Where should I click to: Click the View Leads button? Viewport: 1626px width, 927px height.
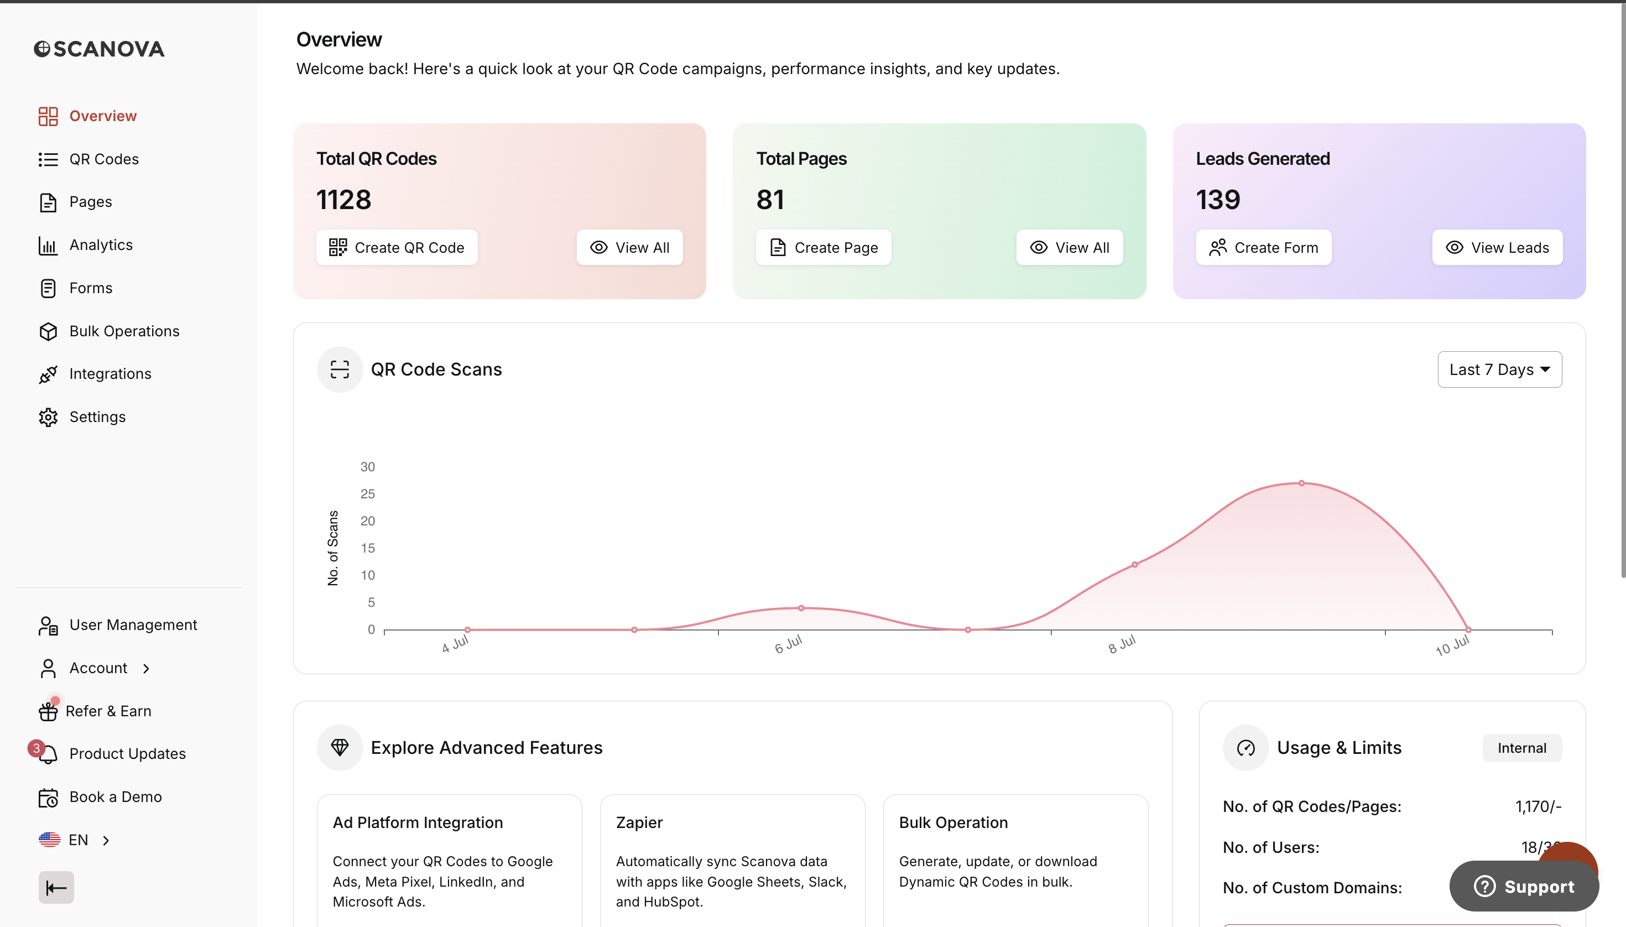[x=1497, y=248]
